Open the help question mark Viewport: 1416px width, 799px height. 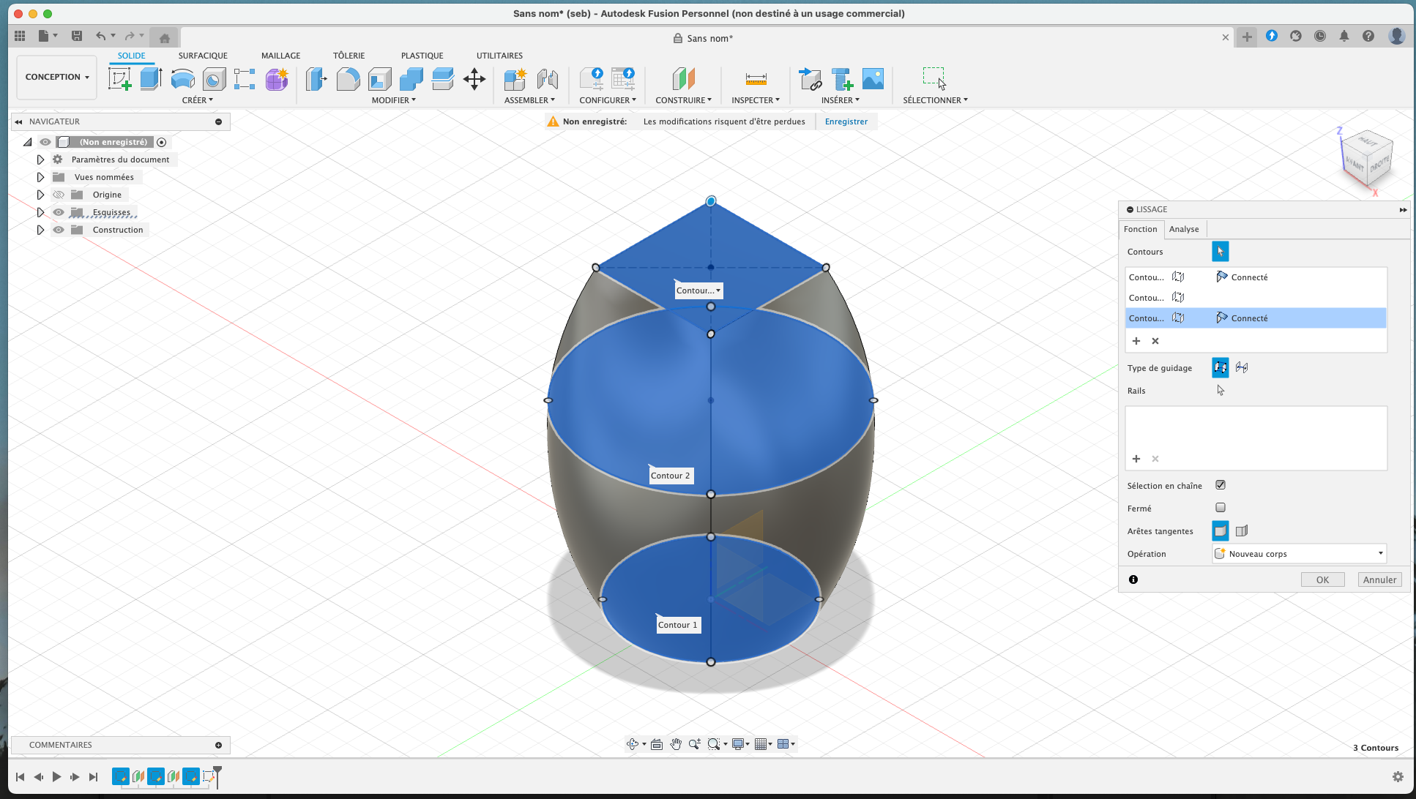click(1368, 36)
